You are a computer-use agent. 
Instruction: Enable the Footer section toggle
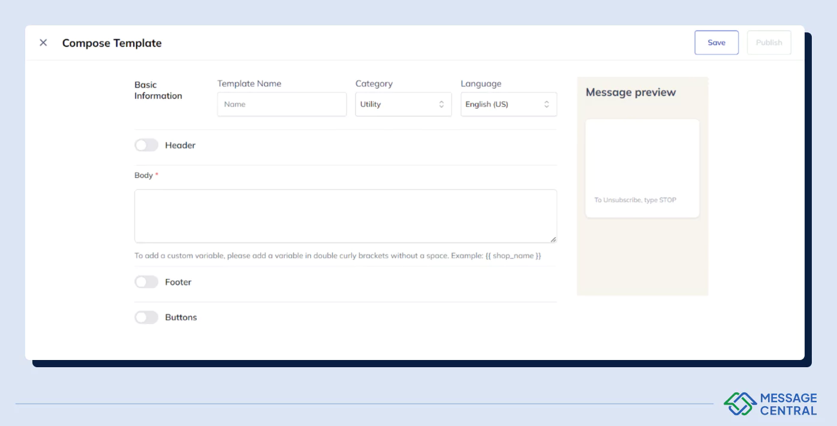tap(146, 281)
